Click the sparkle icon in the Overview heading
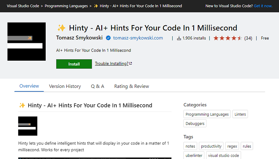The image size is (279, 159). (x=22, y=105)
